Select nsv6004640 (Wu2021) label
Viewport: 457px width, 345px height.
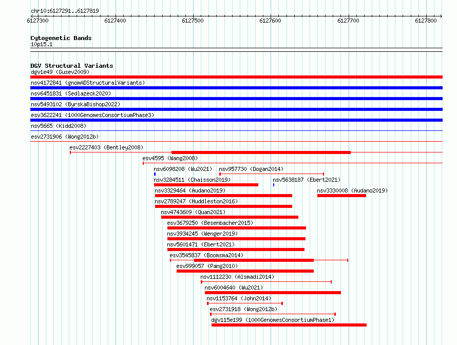[234, 287]
